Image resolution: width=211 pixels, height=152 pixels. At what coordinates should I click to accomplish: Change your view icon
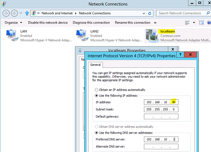point(187,23)
